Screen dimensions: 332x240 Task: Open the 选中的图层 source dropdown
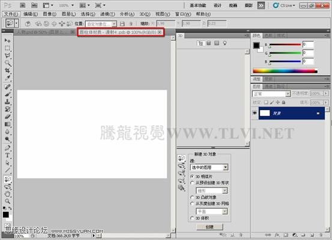coord(209,167)
